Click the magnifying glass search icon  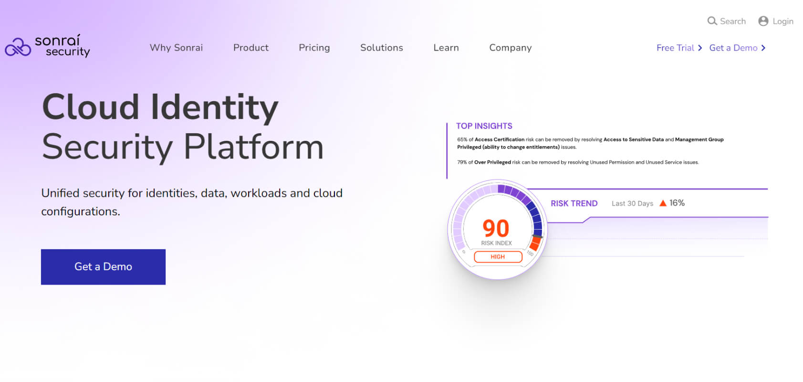coord(712,21)
